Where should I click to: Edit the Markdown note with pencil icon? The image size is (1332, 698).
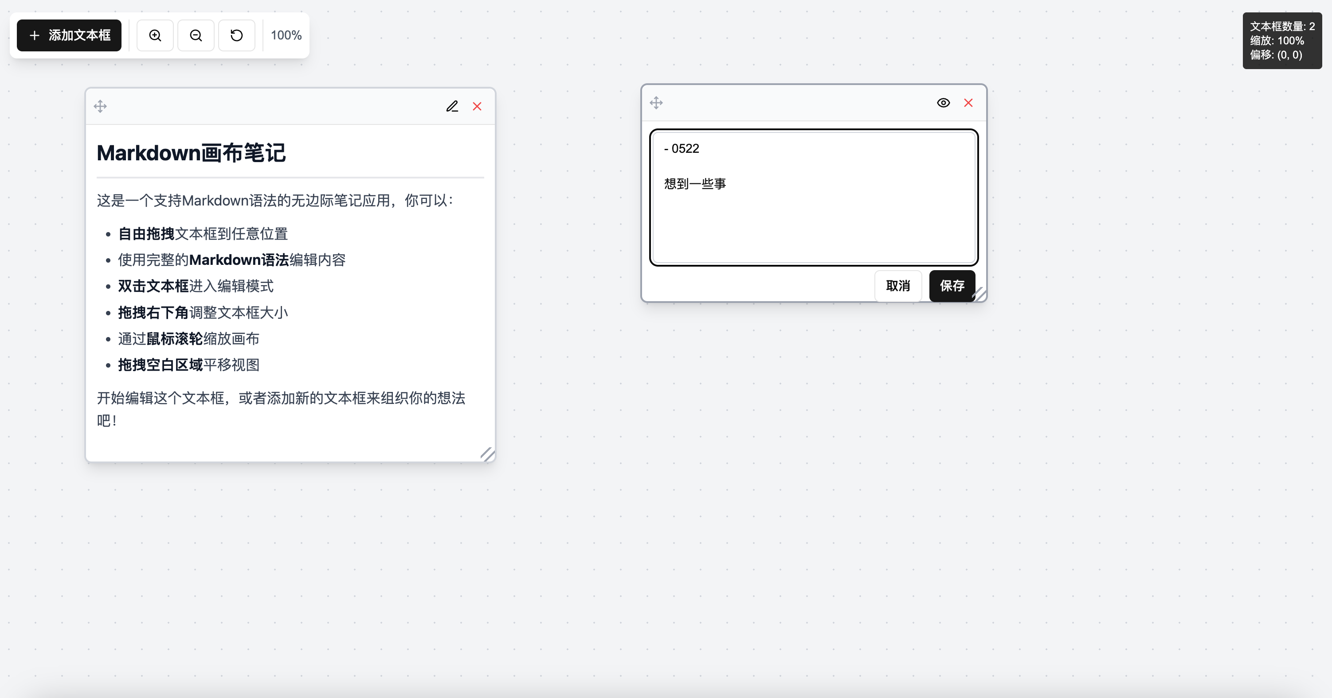tap(452, 106)
